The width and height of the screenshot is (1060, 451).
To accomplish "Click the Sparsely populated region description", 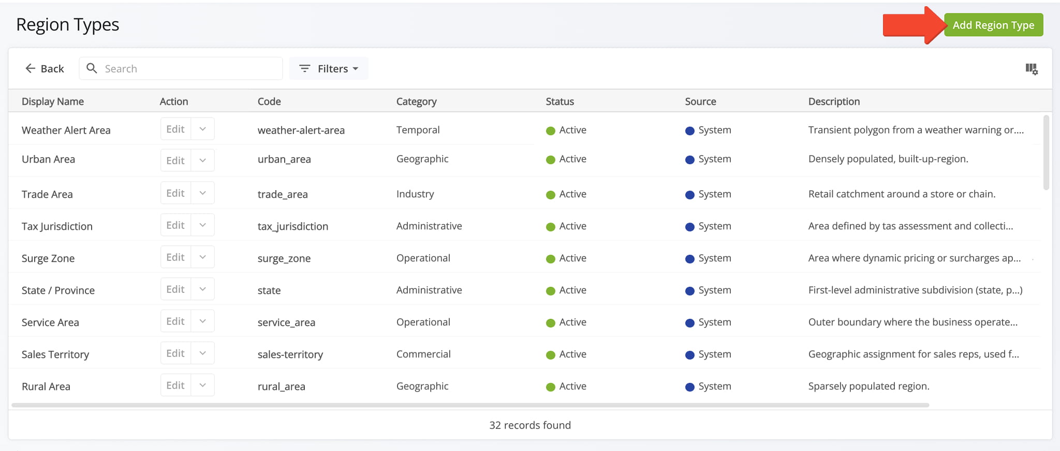I will (869, 386).
